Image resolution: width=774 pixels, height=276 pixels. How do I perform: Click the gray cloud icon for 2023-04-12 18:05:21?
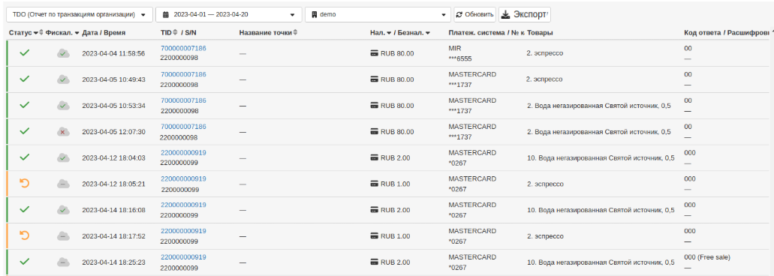pyautogui.click(x=63, y=184)
